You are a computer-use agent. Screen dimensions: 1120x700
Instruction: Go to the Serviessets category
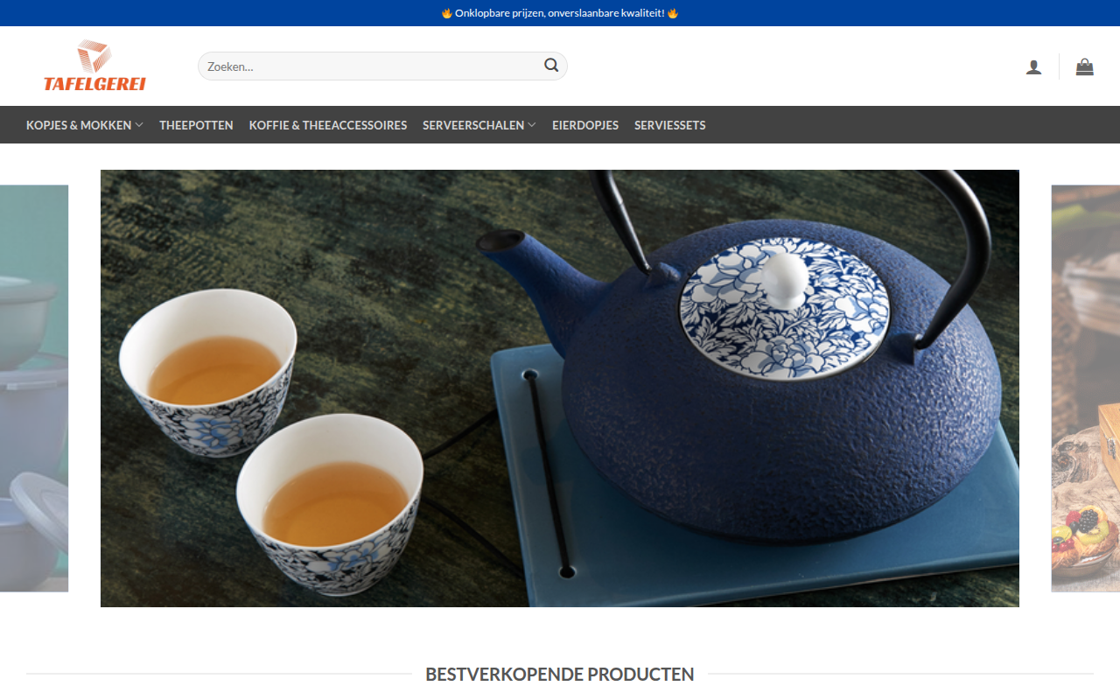pyautogui.click(x=670, y=125)
